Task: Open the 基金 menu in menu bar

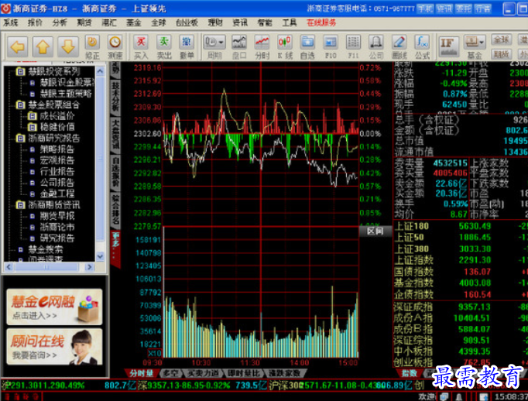Action: click(x=134, y=22)
